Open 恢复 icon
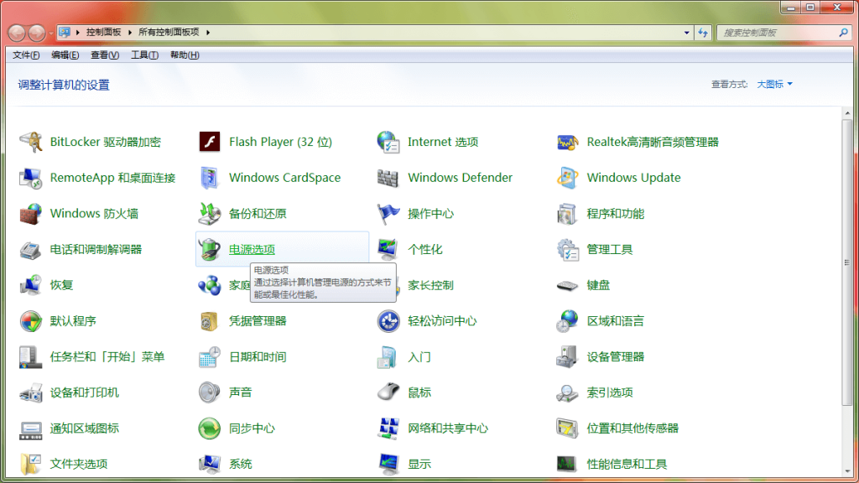 pyautogui.click(x=31, y=285)
